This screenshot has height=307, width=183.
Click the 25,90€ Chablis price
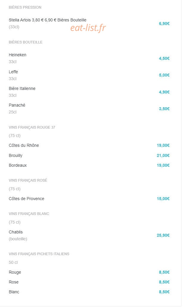(x=163, y=235)
